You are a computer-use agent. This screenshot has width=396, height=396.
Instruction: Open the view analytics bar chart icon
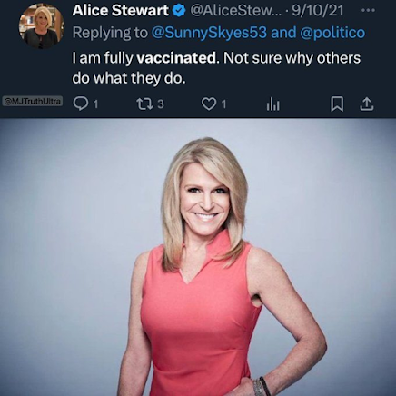coord(272,104)
